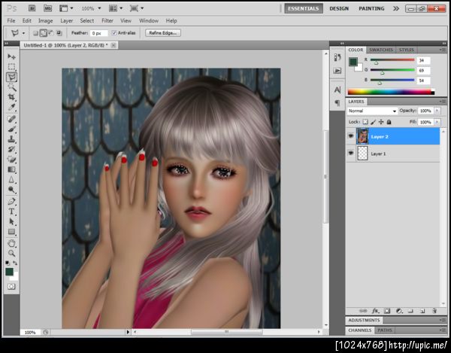This screenshot has width=451, height=353.
Task: Select the Eyedropper tool
Action: tap(11, 107)
